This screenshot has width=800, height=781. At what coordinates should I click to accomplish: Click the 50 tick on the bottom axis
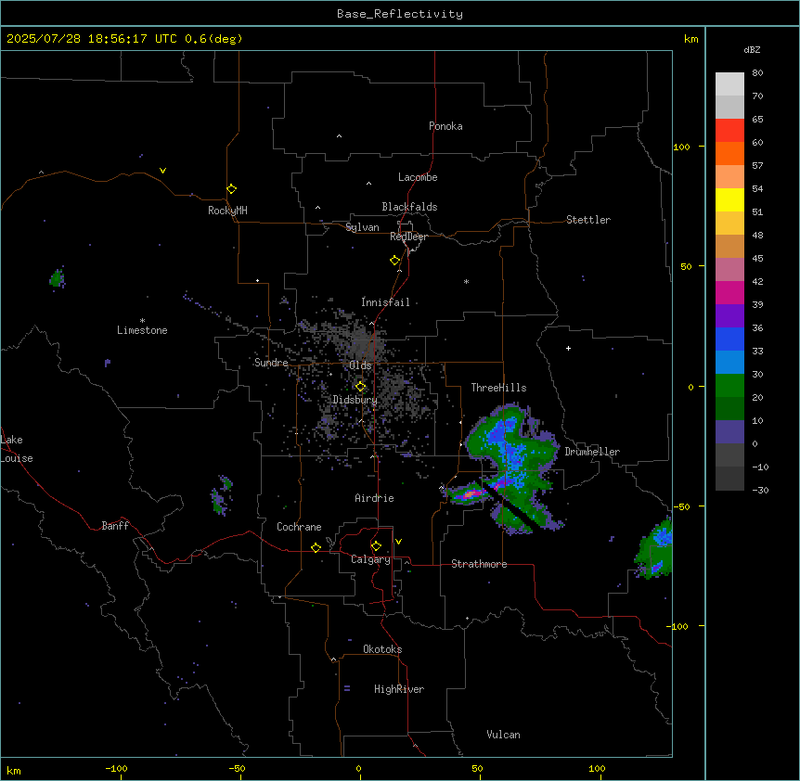click(477, 768)
